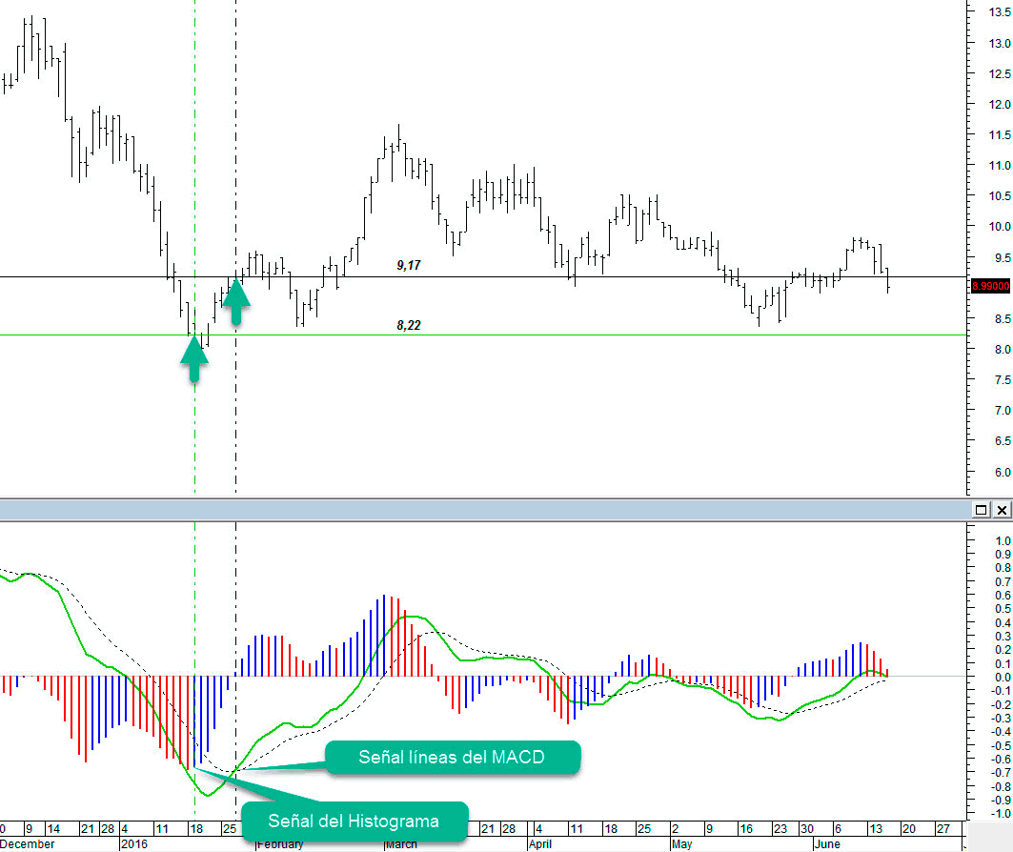Click the 10.0 price axis label
Viewport: 1013px width, 852px height.
click(x=1000, y=226)
